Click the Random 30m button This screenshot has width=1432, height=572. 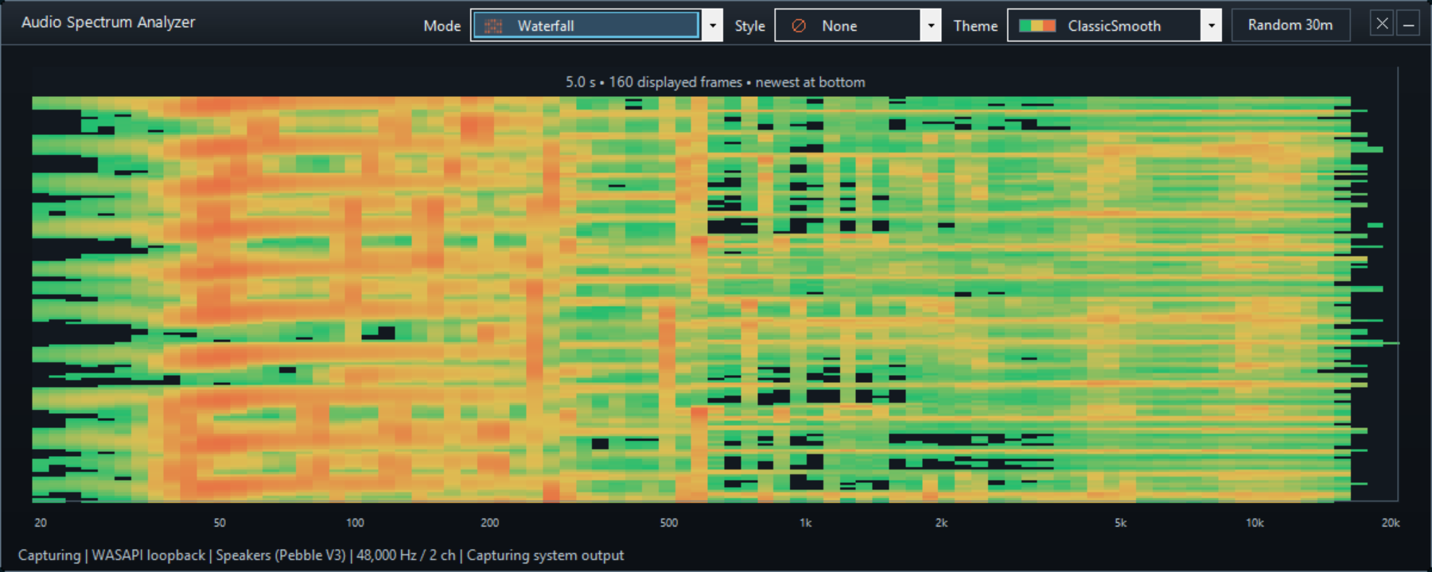[x=1290, y=25]
